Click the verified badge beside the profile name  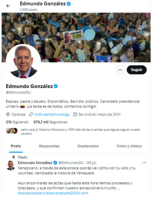point(56,86)
